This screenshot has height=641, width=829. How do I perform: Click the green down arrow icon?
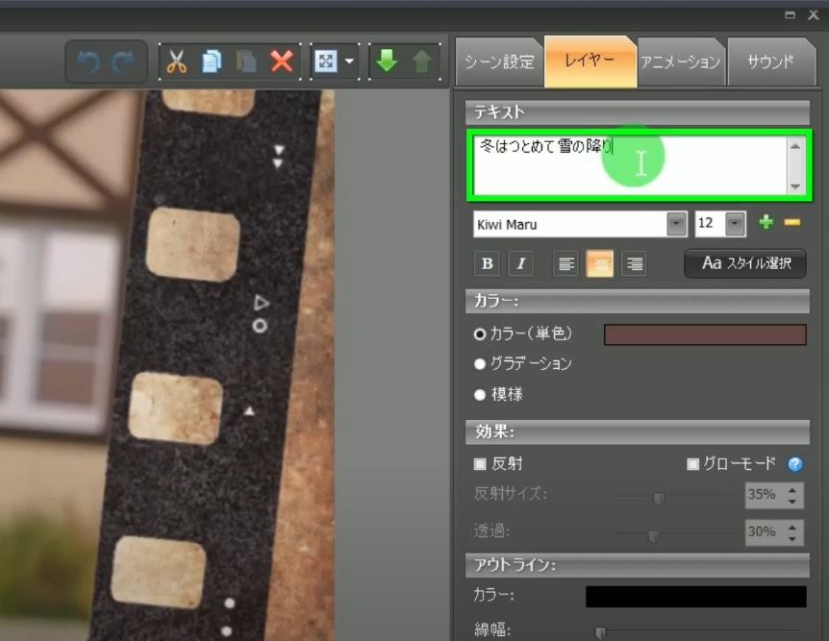[x=387, y=62]
